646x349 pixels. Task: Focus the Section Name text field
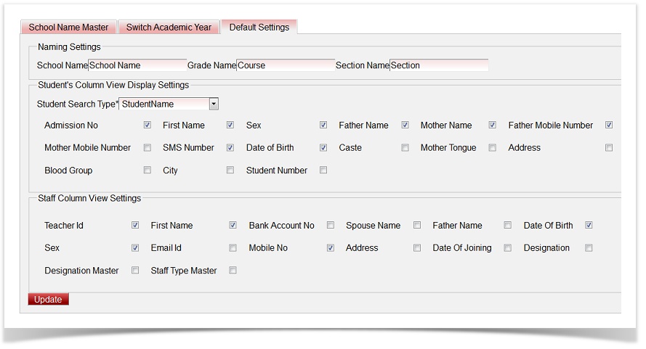(439, 65)
